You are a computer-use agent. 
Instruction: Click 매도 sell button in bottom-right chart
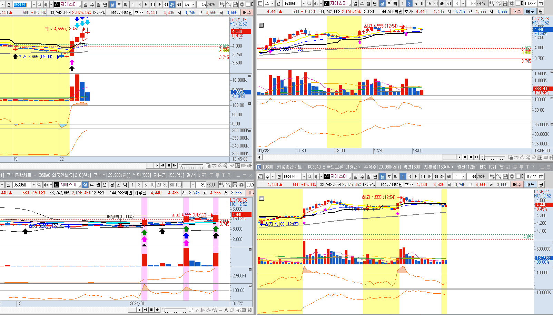click(530, 184)
